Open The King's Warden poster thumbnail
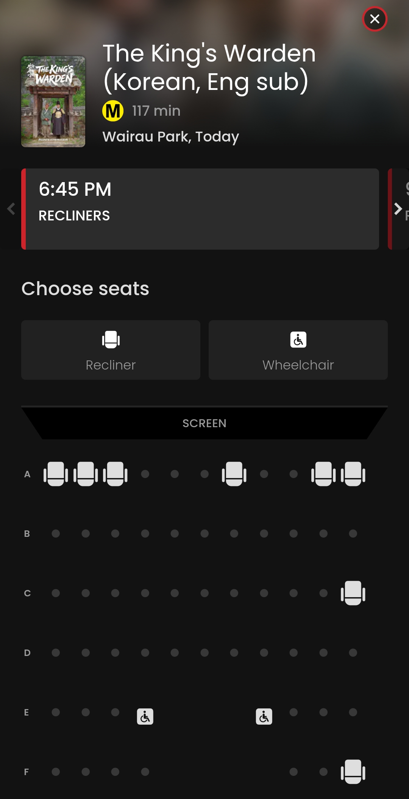409x799 pixels. tap(53, 102)
